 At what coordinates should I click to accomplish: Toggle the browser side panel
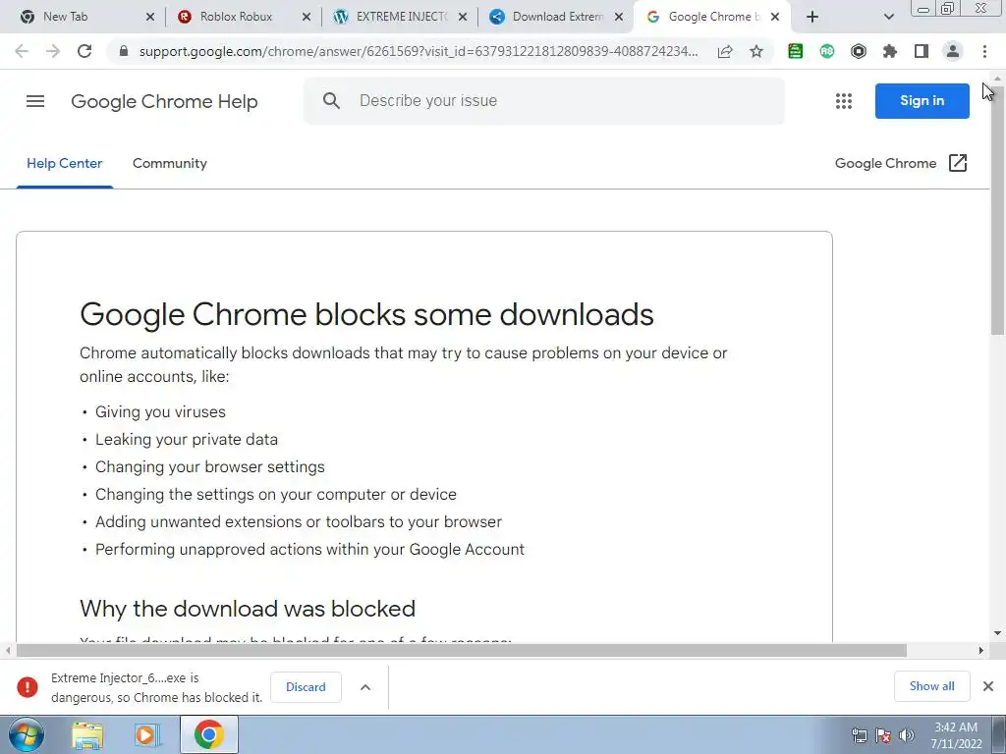tap(922, 51)
